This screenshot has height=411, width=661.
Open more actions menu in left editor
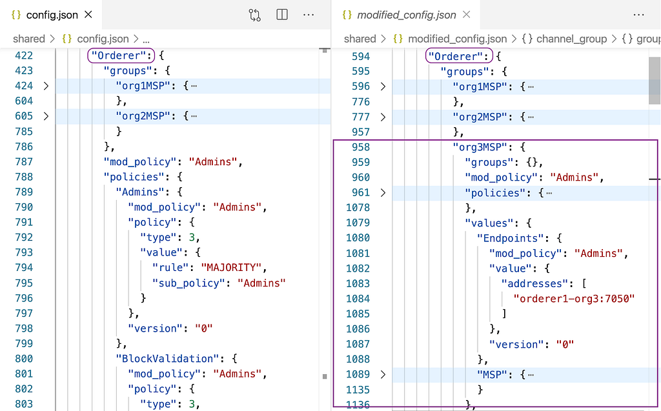point(309,15)
